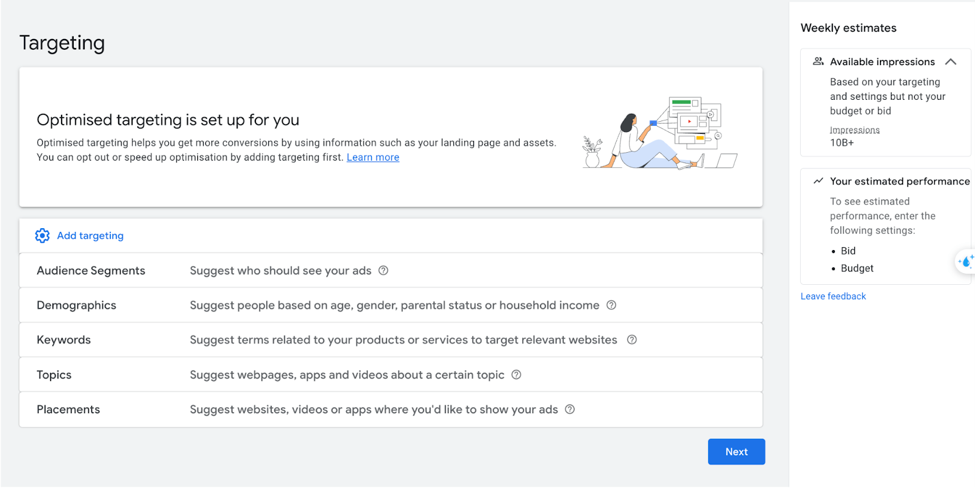Click the floating water-drop sparkle icon
Image resolution: width=975 pixels, height=488 pixels.
pos(966,262)
